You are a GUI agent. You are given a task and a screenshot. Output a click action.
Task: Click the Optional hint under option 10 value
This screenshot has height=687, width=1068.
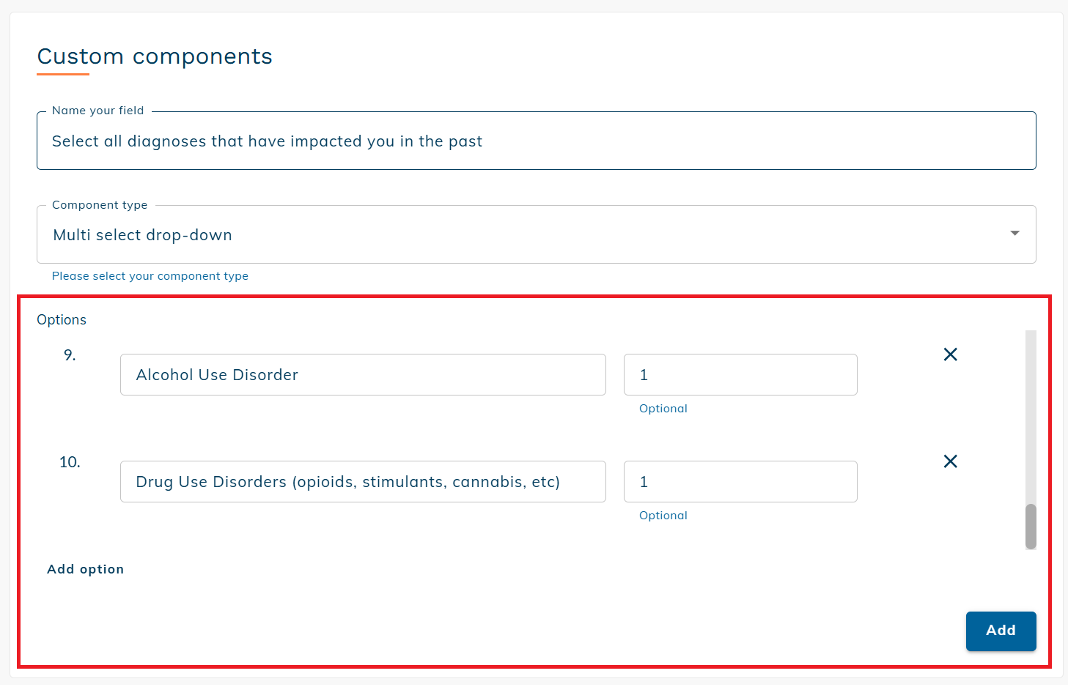click(x=663, y=516)
